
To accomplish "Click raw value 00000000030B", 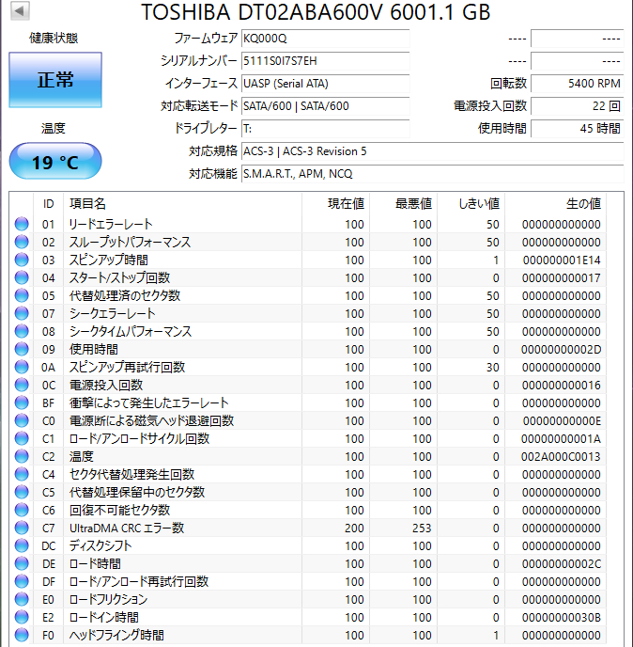I will click(x=562, y=618).
